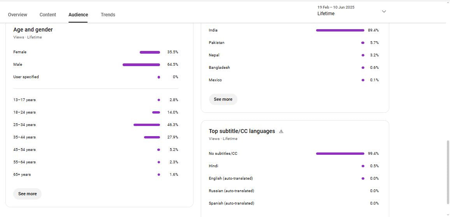Click the Hindi subtitle data point dot
This screenshot has height=217, width=450.
(x=363, y=166)
